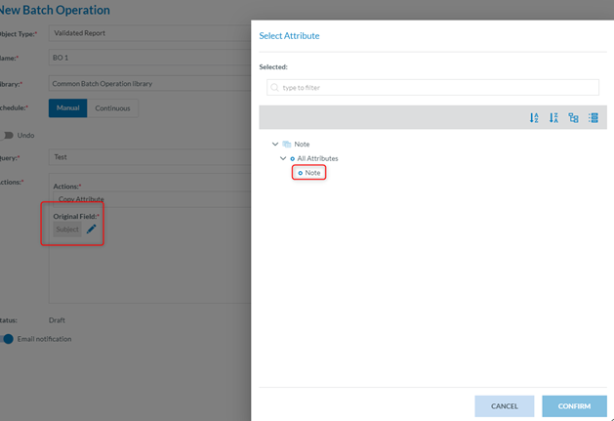Disable the Email notification toggle
This screenshot has height=421, width=614.
click(7, 339)
